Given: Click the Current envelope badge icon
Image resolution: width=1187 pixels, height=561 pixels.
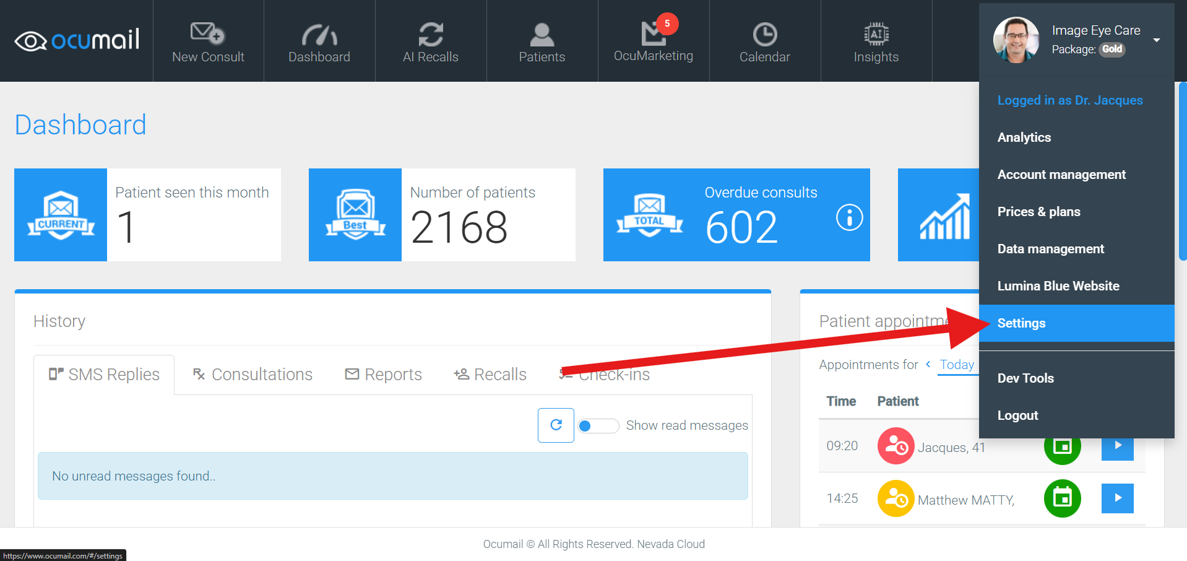Looking at the screenshot, I should click(x=61, y=215).
